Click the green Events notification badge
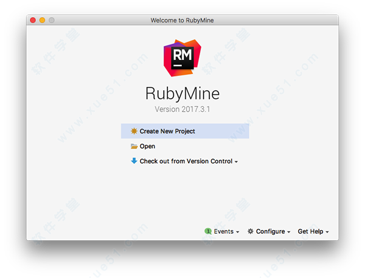 (208, 231)
